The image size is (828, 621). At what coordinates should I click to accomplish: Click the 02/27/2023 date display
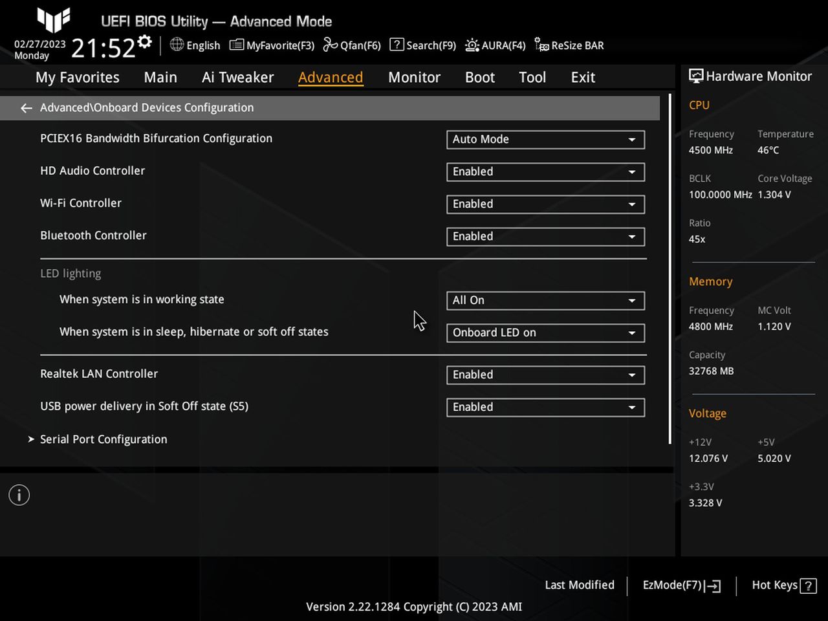point(40,44)
